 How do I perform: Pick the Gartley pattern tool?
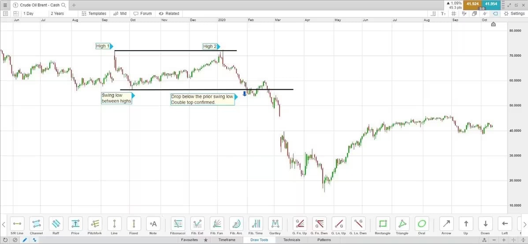tap(275, 223)
